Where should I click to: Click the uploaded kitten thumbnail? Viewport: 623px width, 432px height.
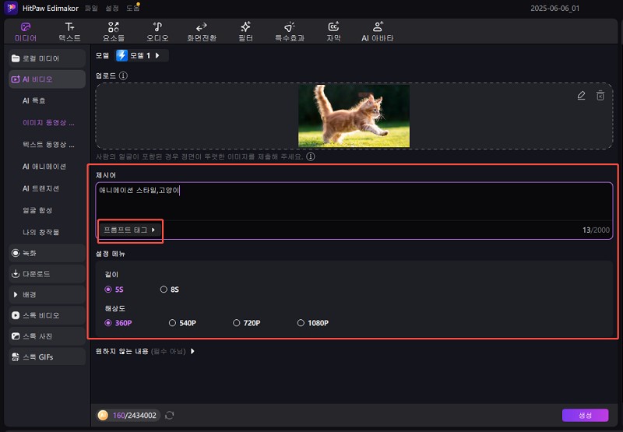click(x=354, y=116)
